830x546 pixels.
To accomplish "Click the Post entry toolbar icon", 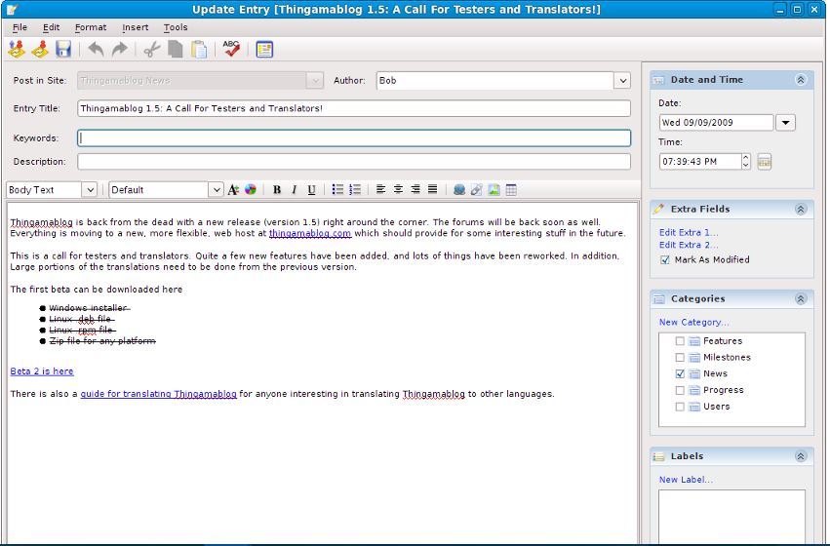I will 40,49.
